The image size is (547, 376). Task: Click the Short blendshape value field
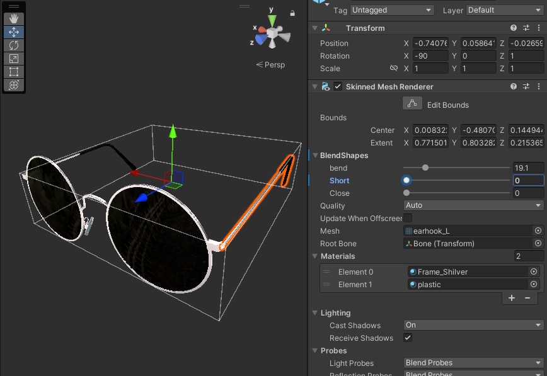(528, 181)
